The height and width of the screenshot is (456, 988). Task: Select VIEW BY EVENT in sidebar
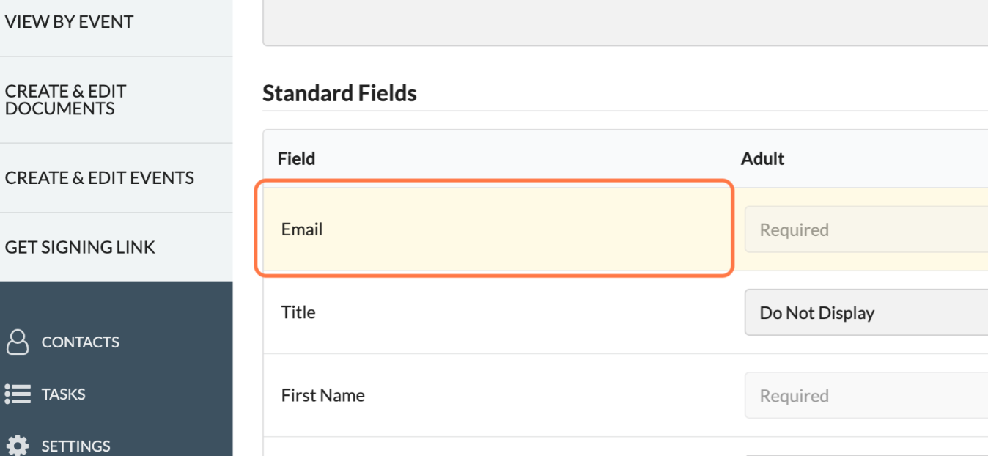69,22
